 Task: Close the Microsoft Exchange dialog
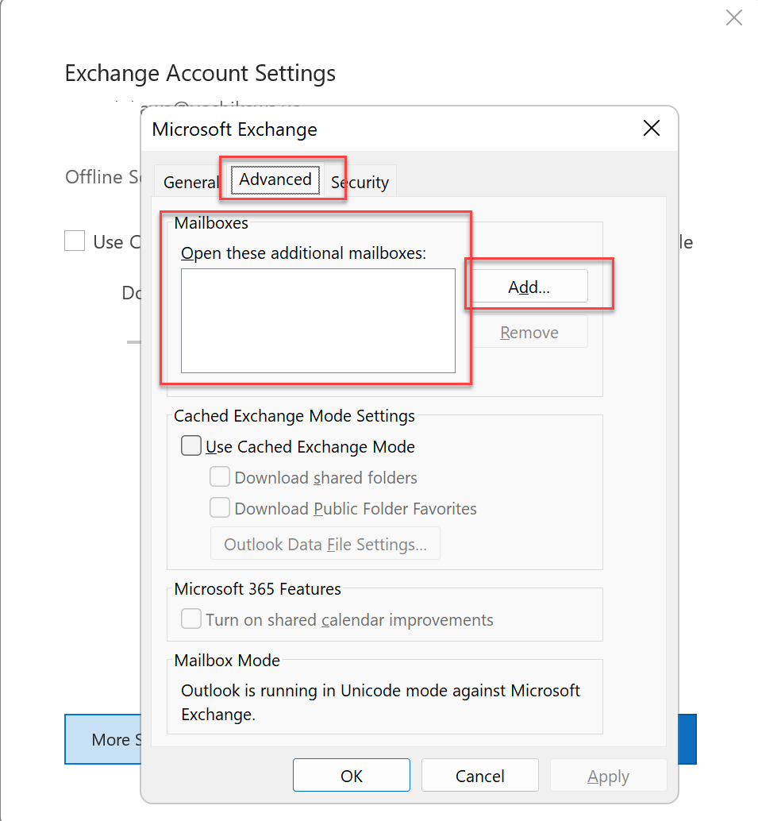coord(651,128)
